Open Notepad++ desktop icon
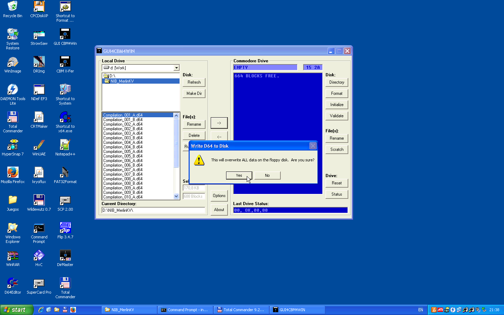The width and height of the screenshot is (504, 315). pos(65,148)
